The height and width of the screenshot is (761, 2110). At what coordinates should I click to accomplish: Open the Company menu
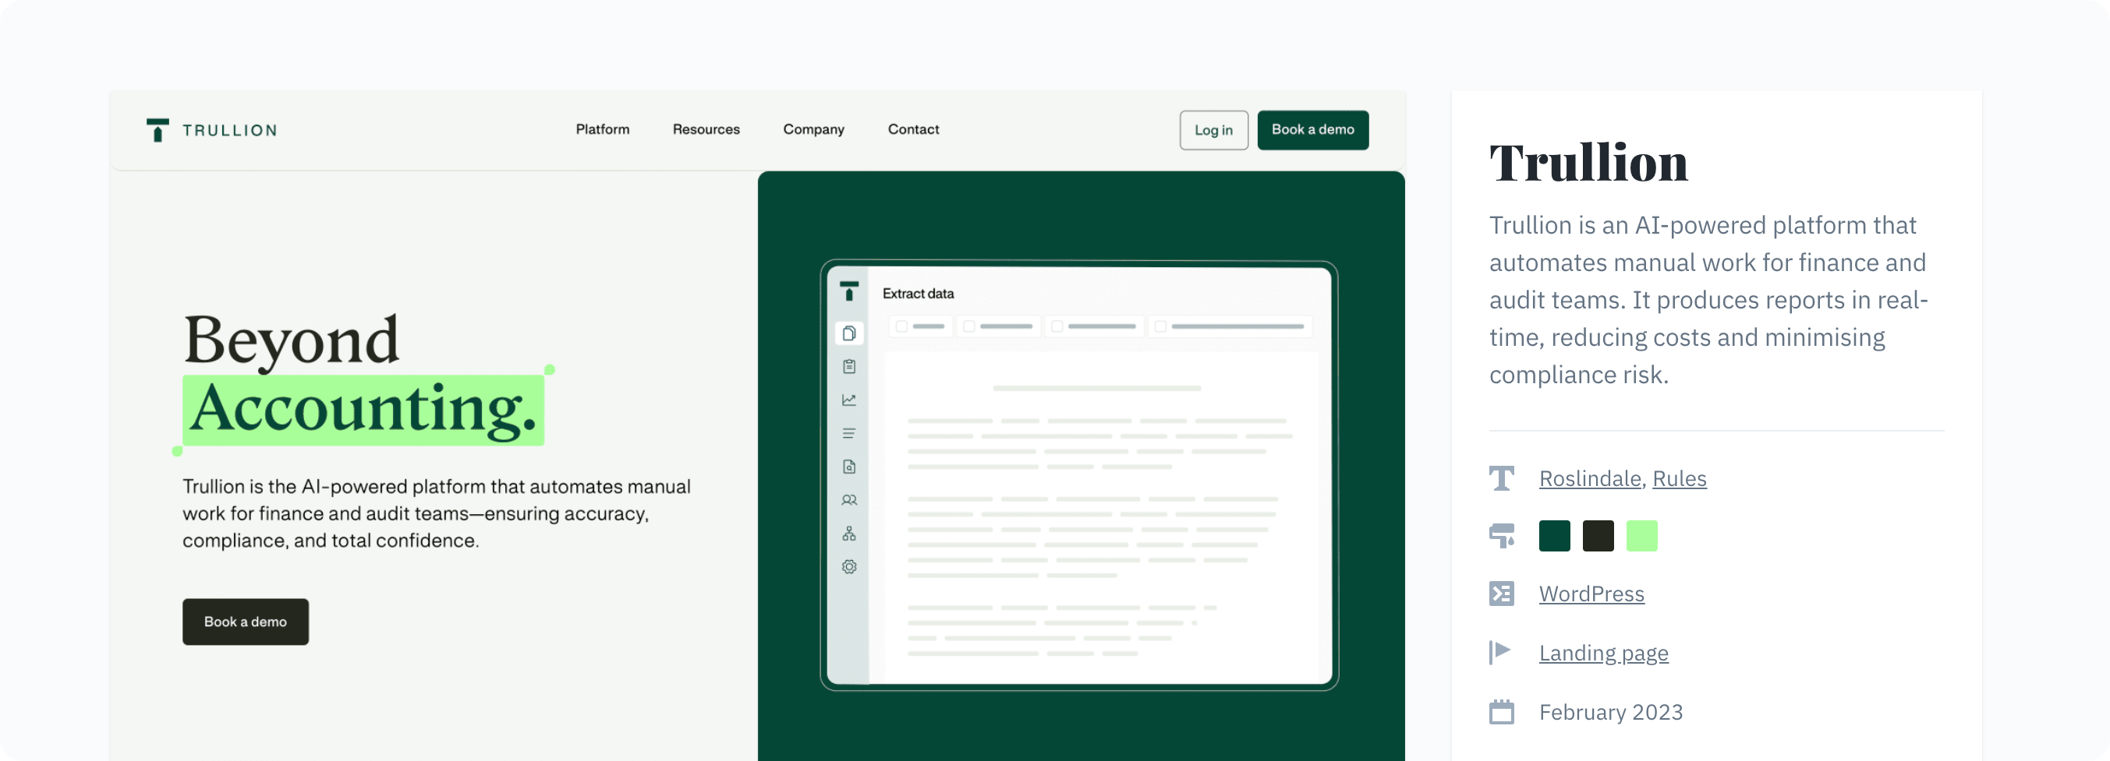pos(813,129)
